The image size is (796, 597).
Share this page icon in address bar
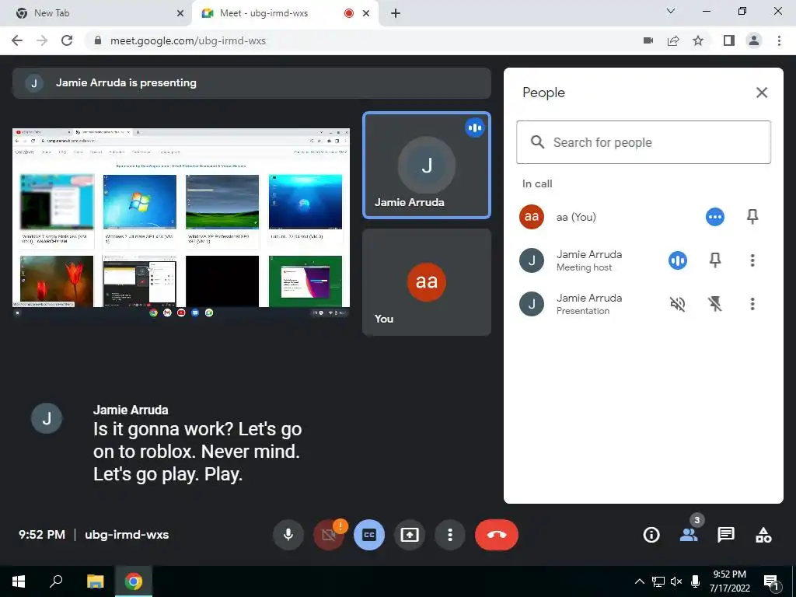point(673,40)
